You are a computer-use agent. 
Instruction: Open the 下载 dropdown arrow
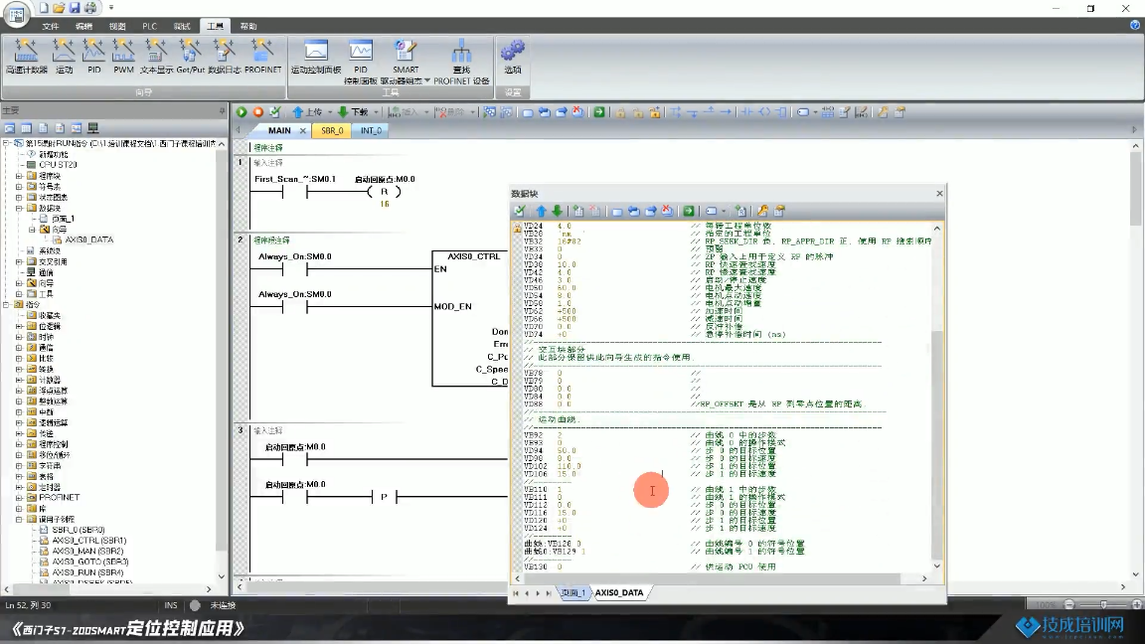click(376, 111)
